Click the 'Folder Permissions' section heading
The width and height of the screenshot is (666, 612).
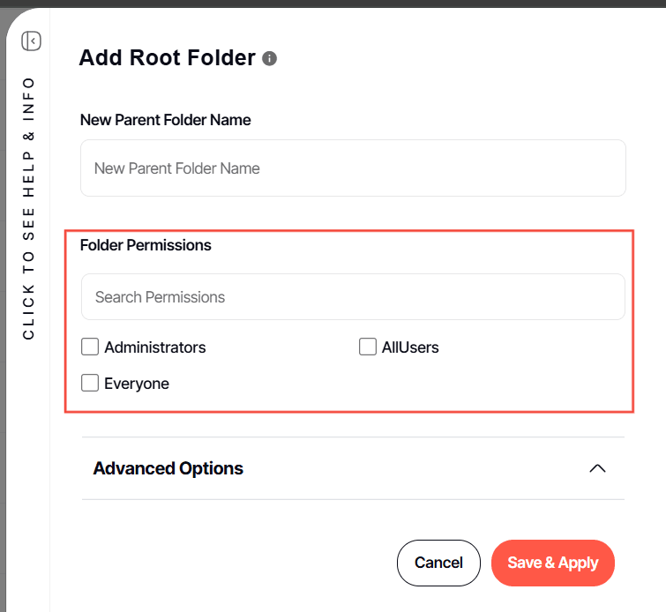146,245
